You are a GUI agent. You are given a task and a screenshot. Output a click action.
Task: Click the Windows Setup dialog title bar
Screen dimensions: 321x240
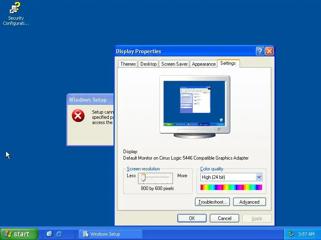(90, 100)
